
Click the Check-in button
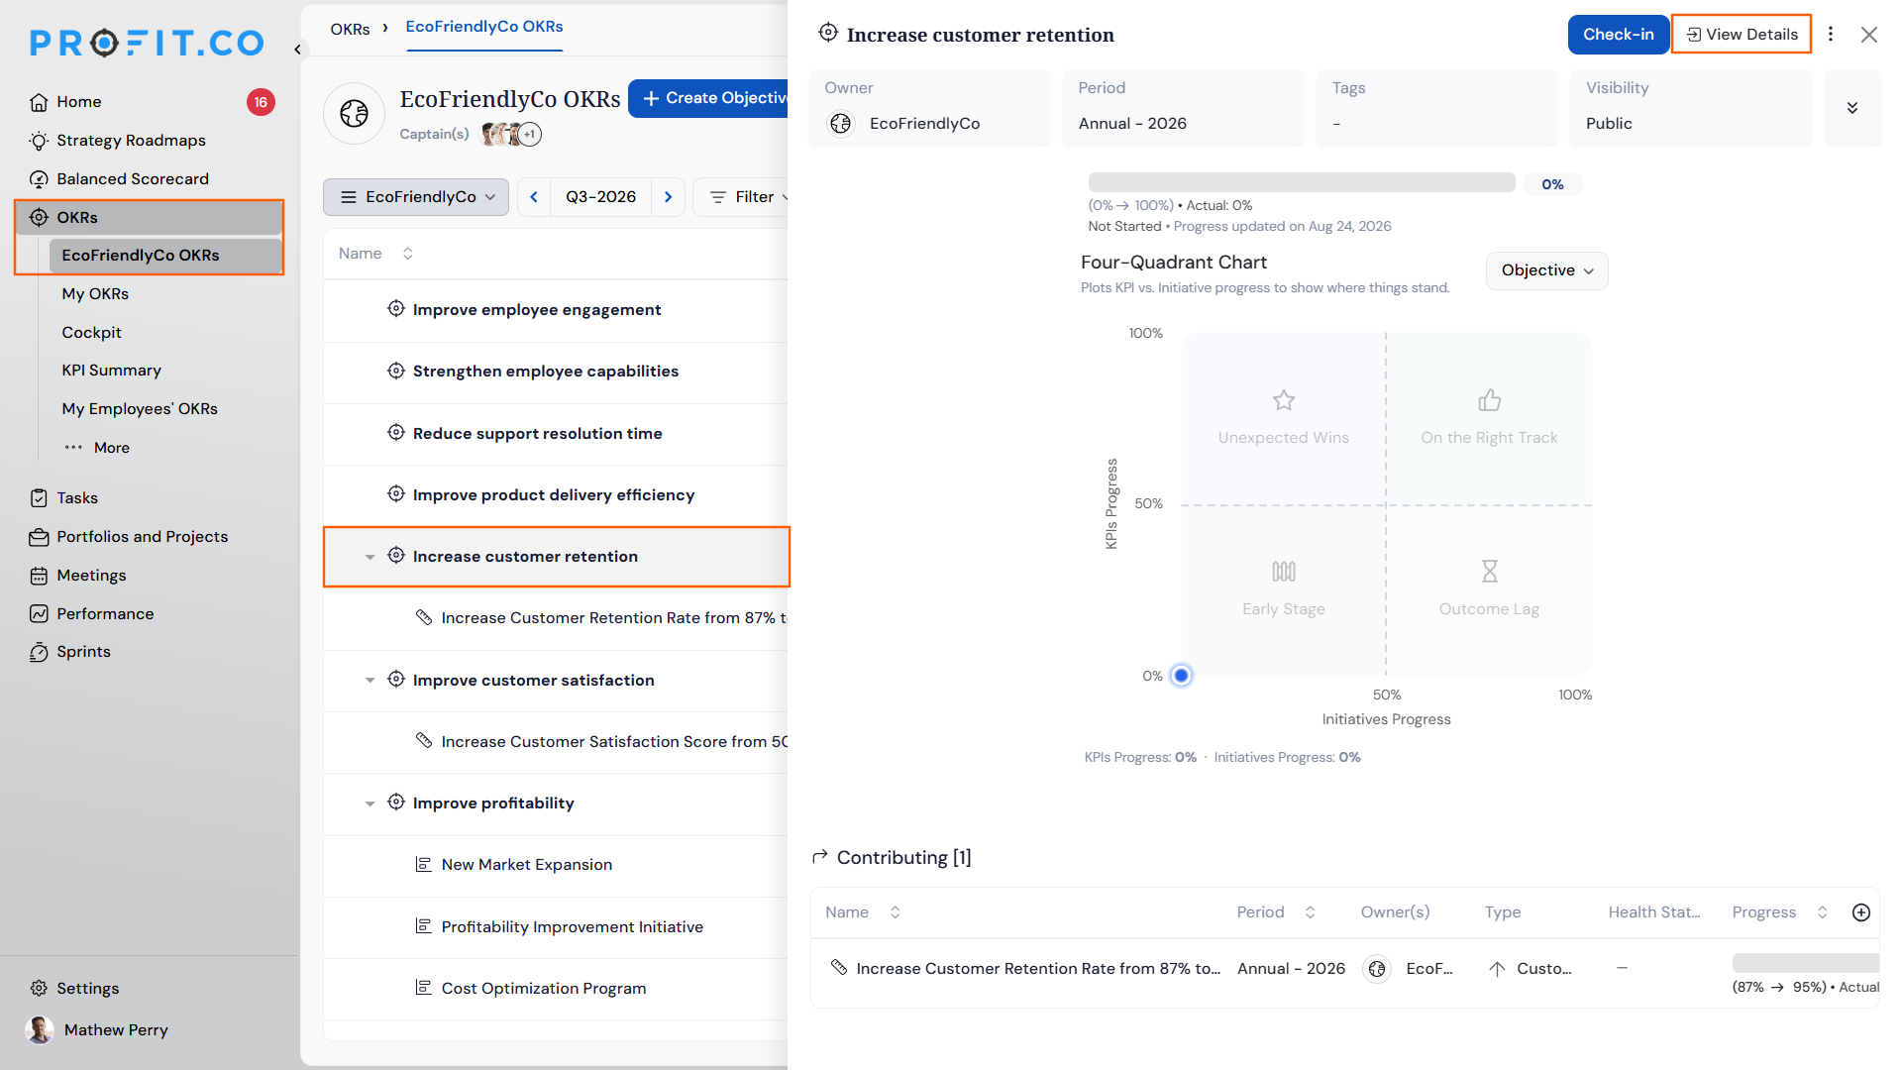point(1618,35)
